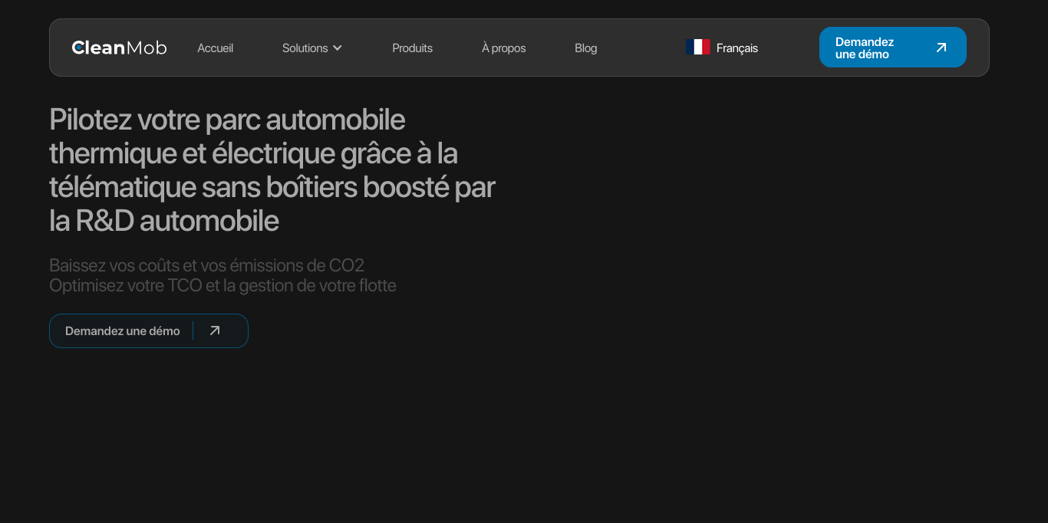Go to the Accueil page
The height and width of the screenshot is (523, 1048).
pos(215,48)
